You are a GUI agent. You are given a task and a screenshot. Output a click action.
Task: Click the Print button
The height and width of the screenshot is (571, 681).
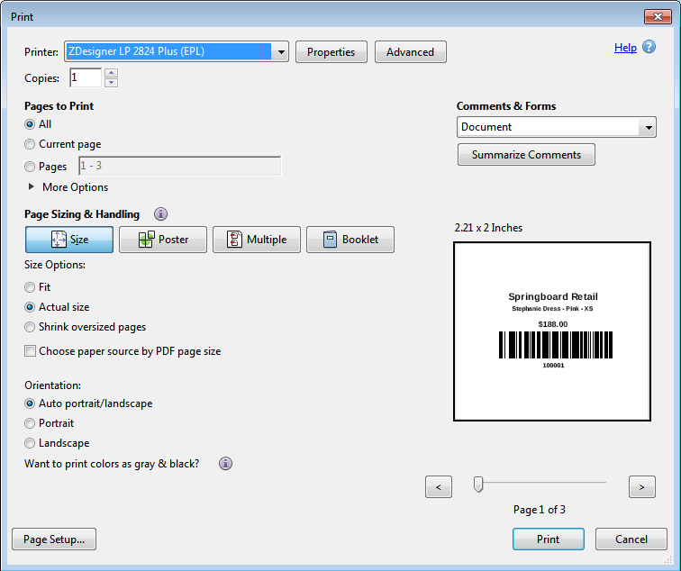pyautogui.click(x=548, y=539)
